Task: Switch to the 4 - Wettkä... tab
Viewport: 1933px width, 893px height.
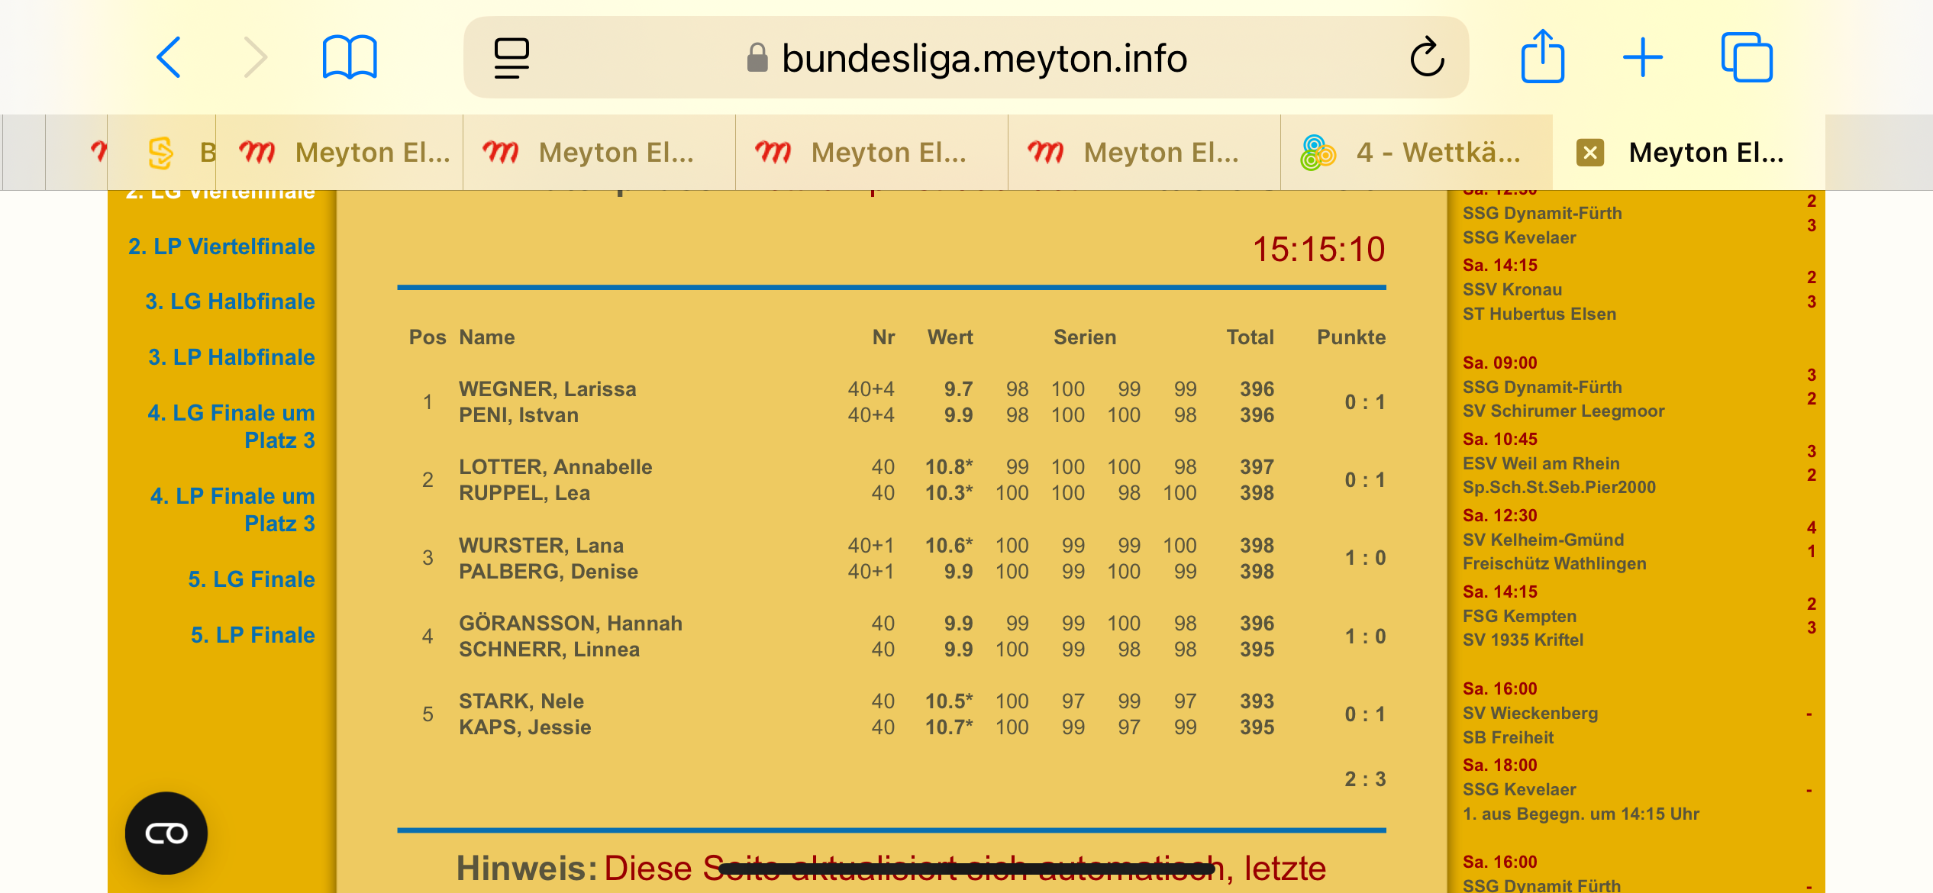Action: click(1417, 153)
